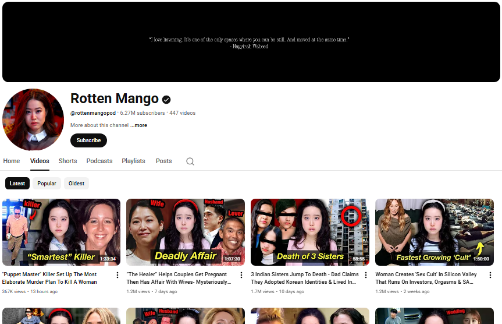The image size is (502, 324).
Task: Expand channel description with "...more"
Action: (x=138, y=125)
